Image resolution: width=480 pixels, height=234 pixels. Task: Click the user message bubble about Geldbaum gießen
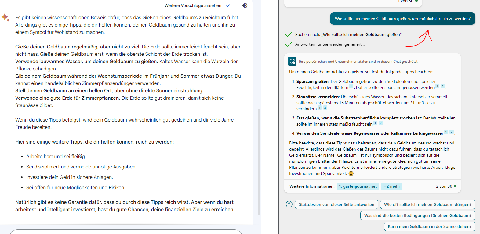point(402,19)
